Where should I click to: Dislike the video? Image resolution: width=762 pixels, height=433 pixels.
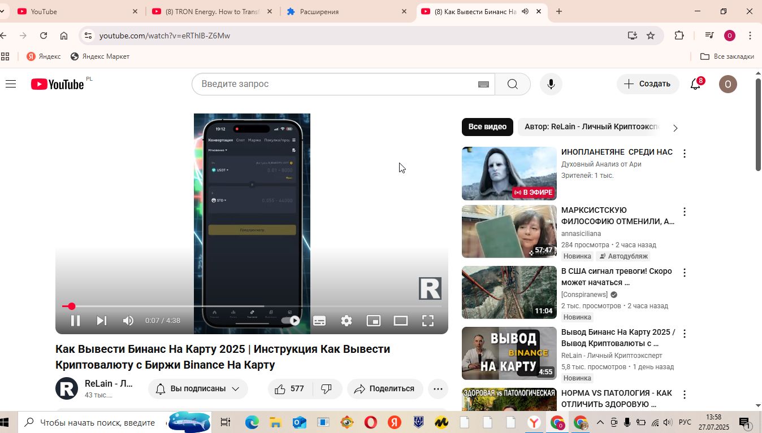(x=327, y=388)
